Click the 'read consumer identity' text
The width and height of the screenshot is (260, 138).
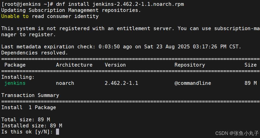click(x=65, y=16)
